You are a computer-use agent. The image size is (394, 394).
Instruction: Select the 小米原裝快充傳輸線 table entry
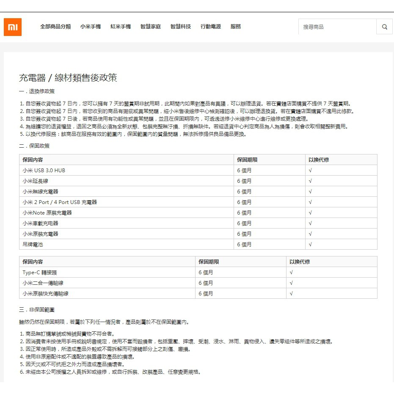click(x=46, y=294)
